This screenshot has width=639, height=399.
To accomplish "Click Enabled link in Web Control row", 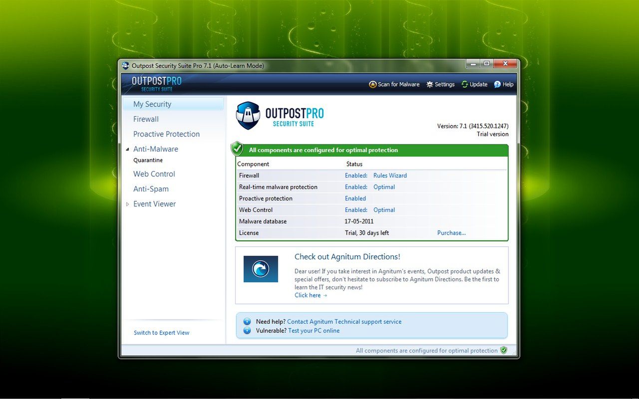I will (x=356, y=210).
